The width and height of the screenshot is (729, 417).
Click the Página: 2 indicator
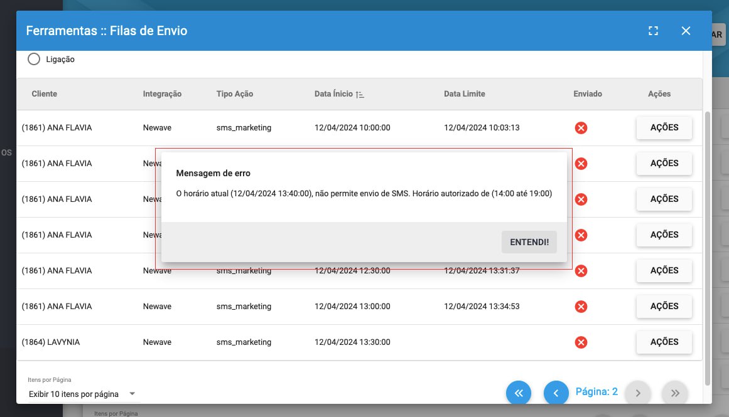(x=597, y=392)
